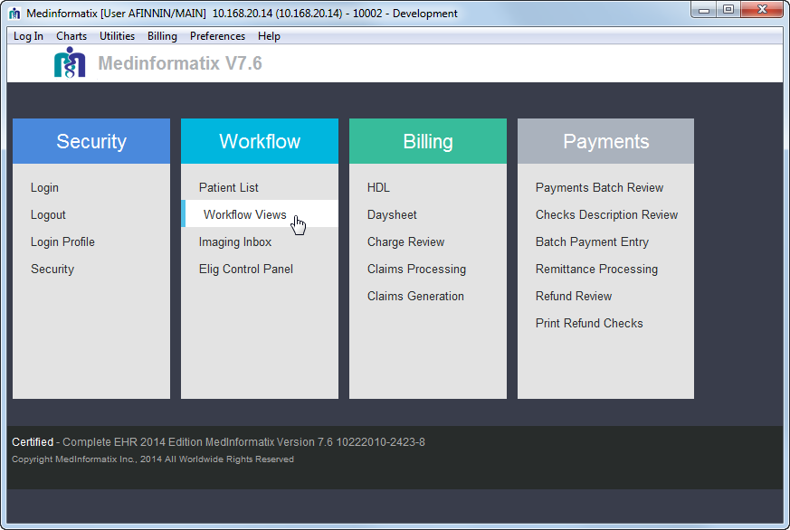790x530 pixels.
Task: Maximize the Medinformatix window
Action: pos(728,10)
